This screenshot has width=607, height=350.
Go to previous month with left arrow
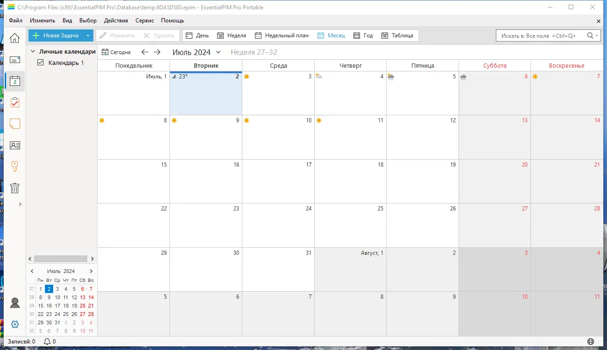[145, 52]
